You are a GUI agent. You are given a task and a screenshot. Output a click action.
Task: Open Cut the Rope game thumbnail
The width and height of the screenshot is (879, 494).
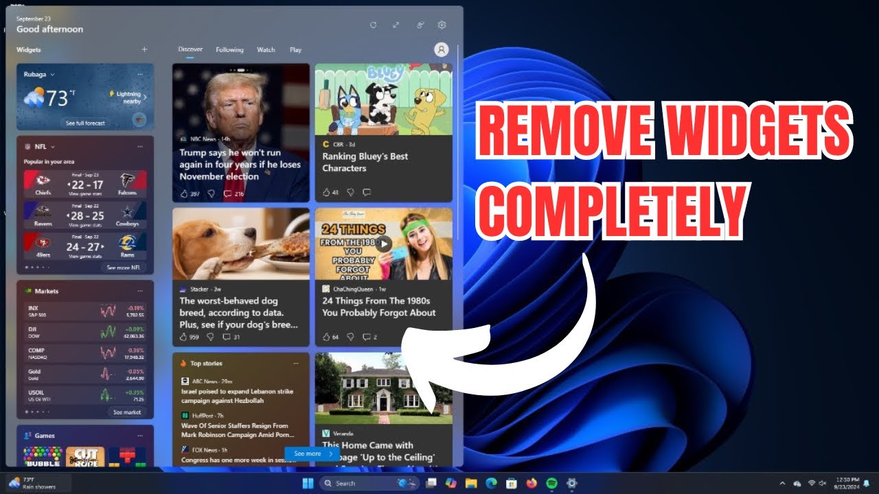[86, 456]
